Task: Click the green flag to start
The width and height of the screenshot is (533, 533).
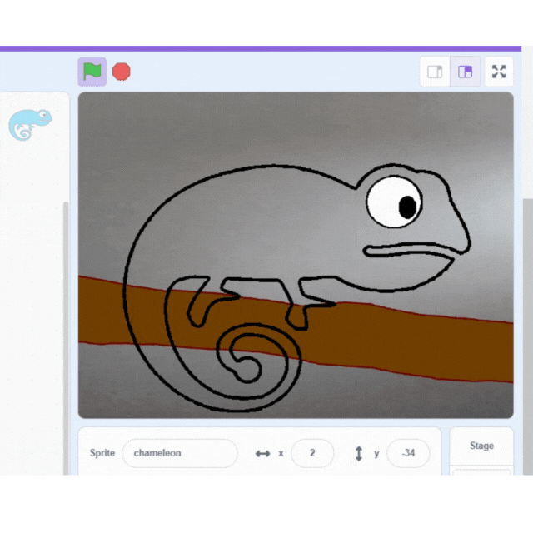Action: 92,72
